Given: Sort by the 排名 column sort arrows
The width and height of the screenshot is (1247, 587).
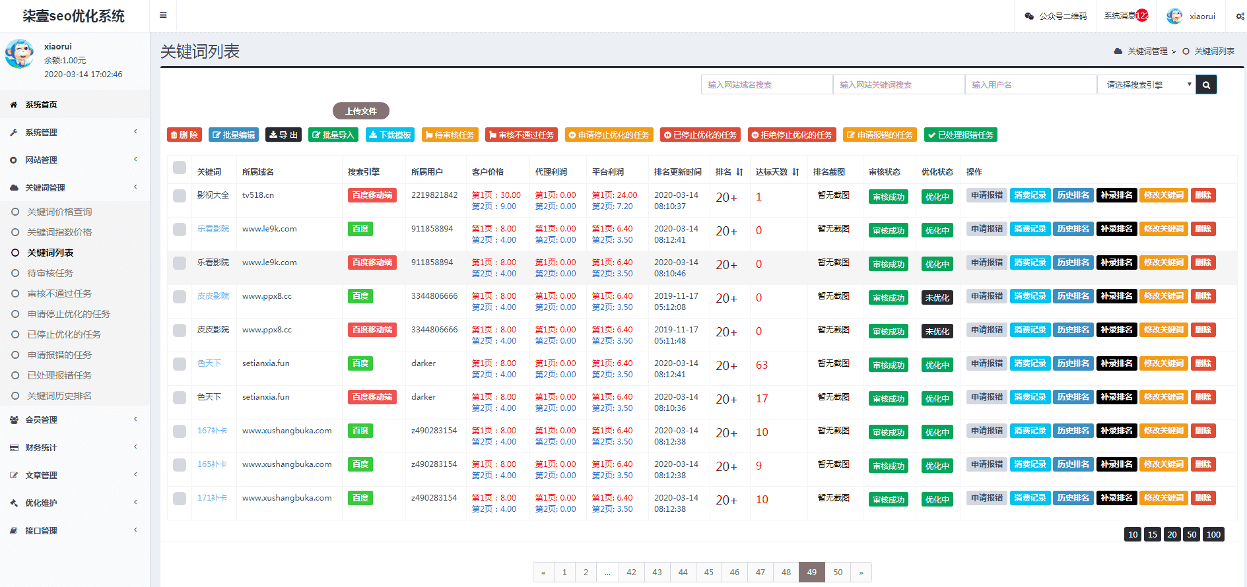Looking at the screenshot, I should tap(739, 172).
